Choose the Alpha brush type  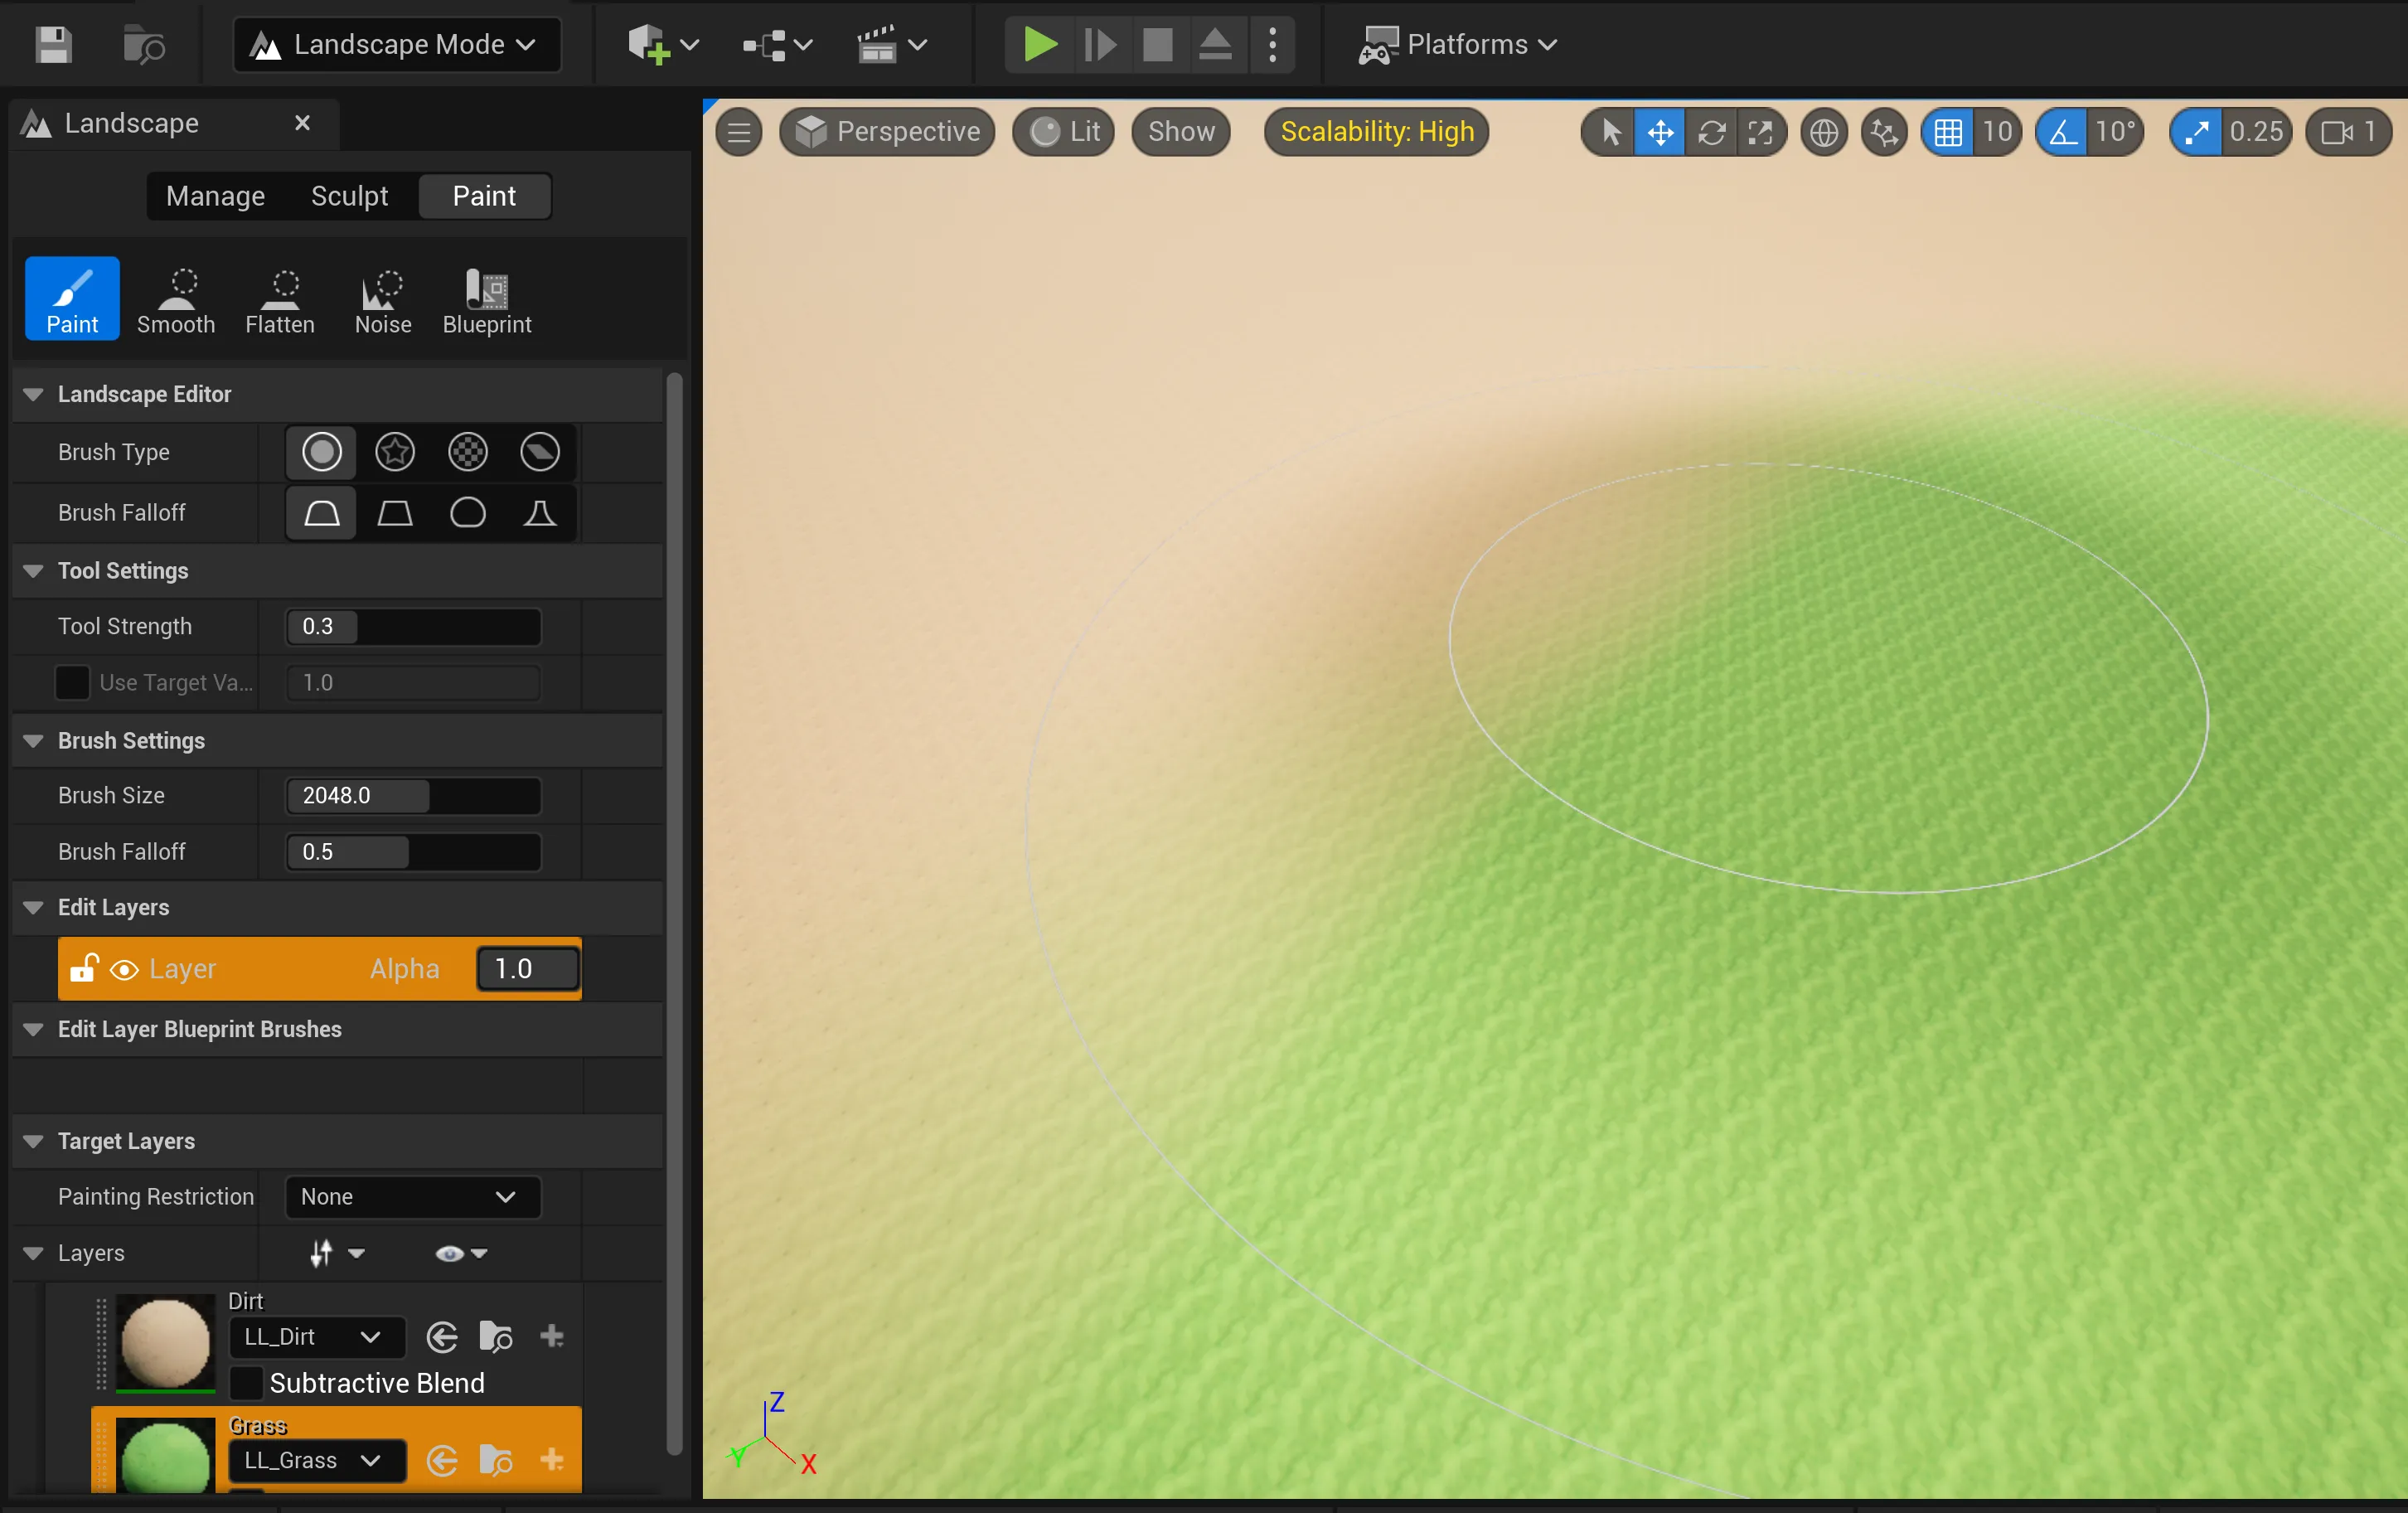395,452
